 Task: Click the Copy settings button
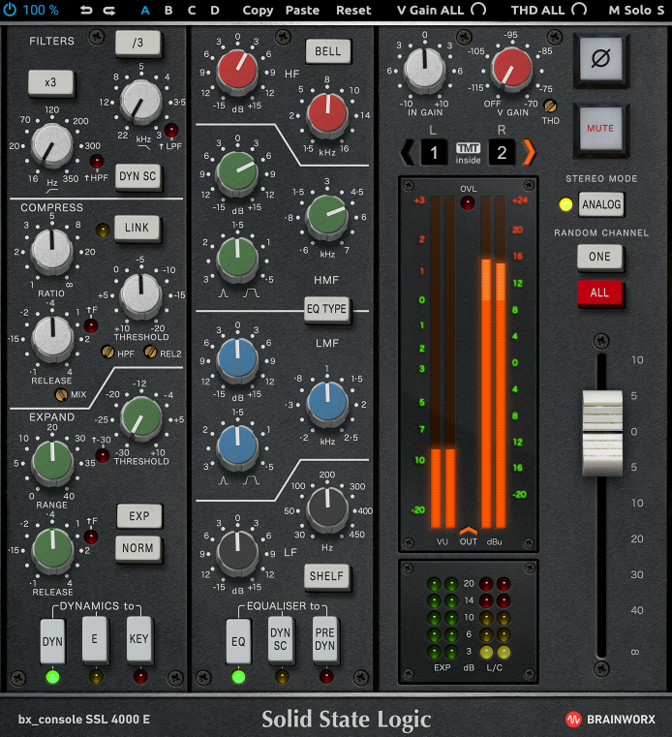pos(258,10)
